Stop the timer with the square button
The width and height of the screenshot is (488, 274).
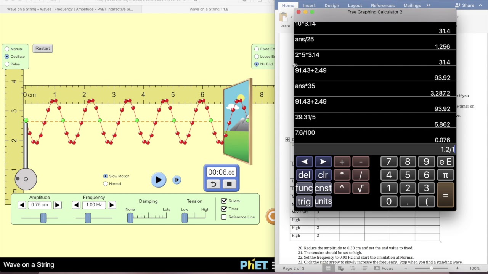pos(229,184)
